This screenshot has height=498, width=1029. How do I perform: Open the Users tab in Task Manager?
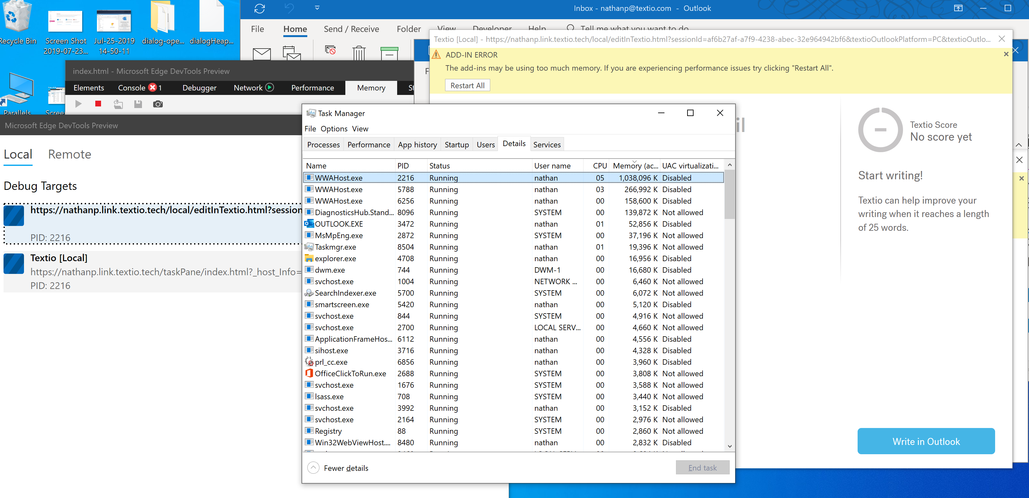(486, 144)
